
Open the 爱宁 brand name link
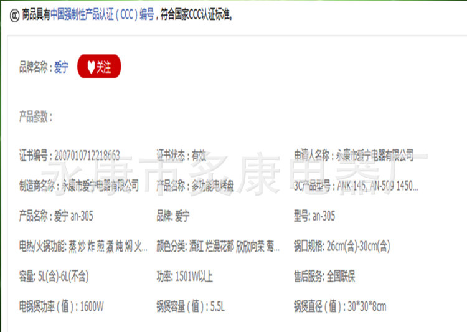pyautogui.click(x=62, y=67)
